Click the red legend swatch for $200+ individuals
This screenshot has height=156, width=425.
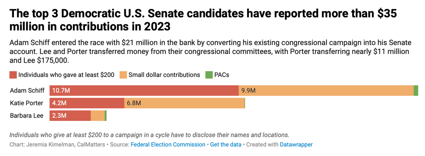point(13,75)
